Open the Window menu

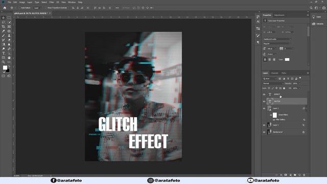(x=72, y=2)
